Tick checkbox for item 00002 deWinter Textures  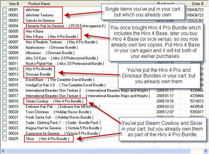click(5, 15)
